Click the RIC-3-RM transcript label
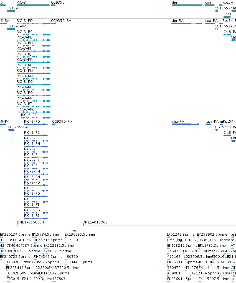Viewport: 236px width, 283px height. point(25,71)
